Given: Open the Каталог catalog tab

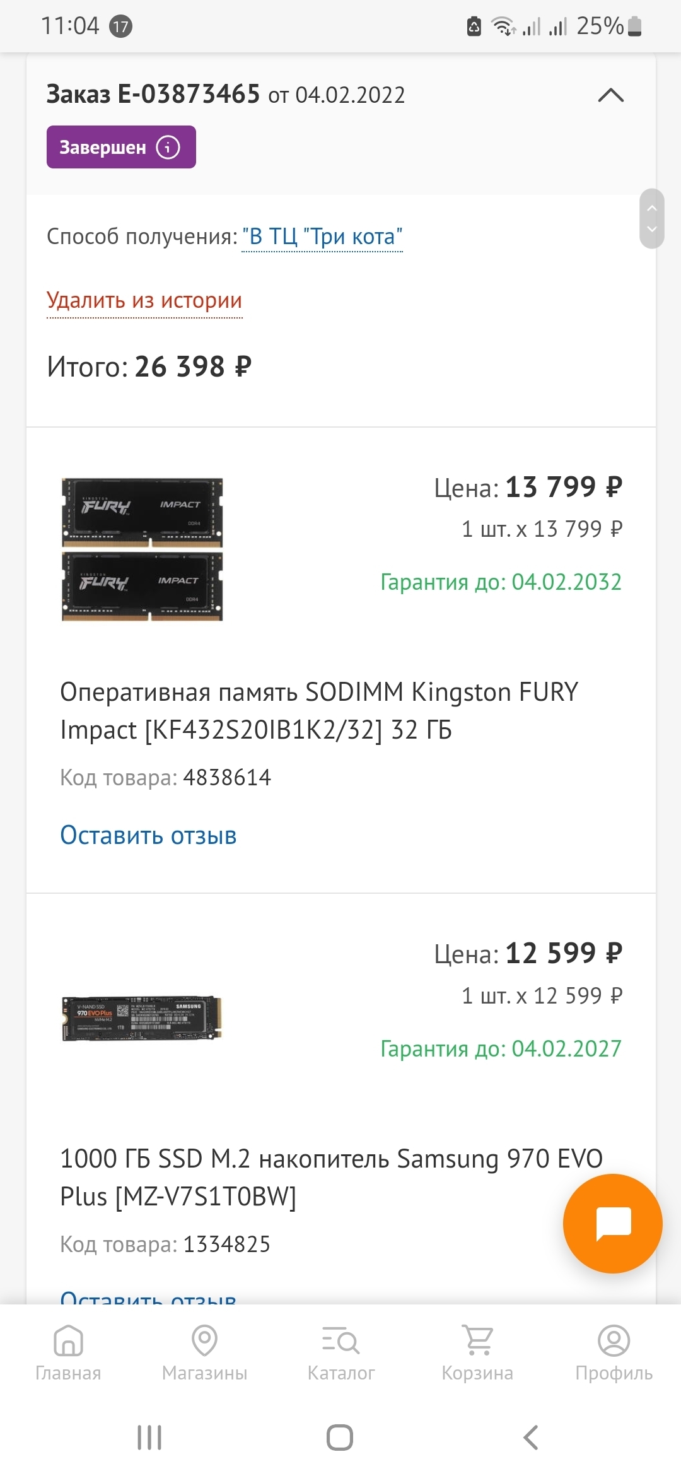Looking at the screenshot, I should pos(340,1352).
